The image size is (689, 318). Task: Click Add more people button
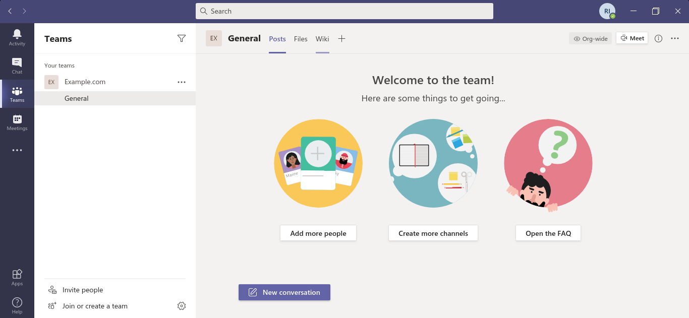318,233
